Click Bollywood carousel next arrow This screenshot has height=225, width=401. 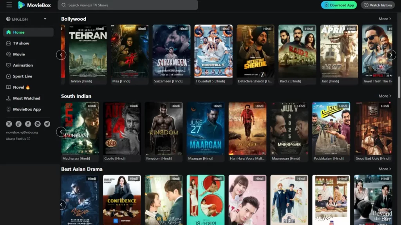click(391, 55)
